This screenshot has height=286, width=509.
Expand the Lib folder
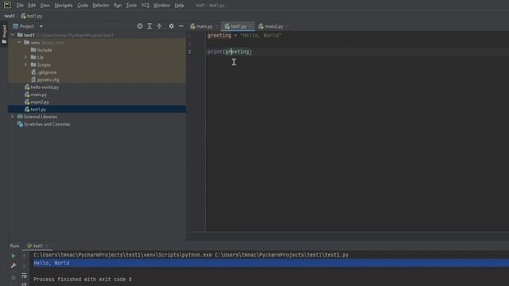(x=25, y=57)
